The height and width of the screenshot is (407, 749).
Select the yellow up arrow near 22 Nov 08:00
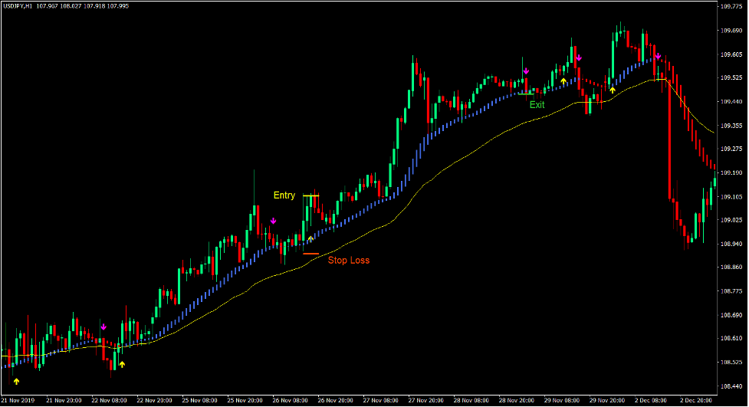[122, 364]
